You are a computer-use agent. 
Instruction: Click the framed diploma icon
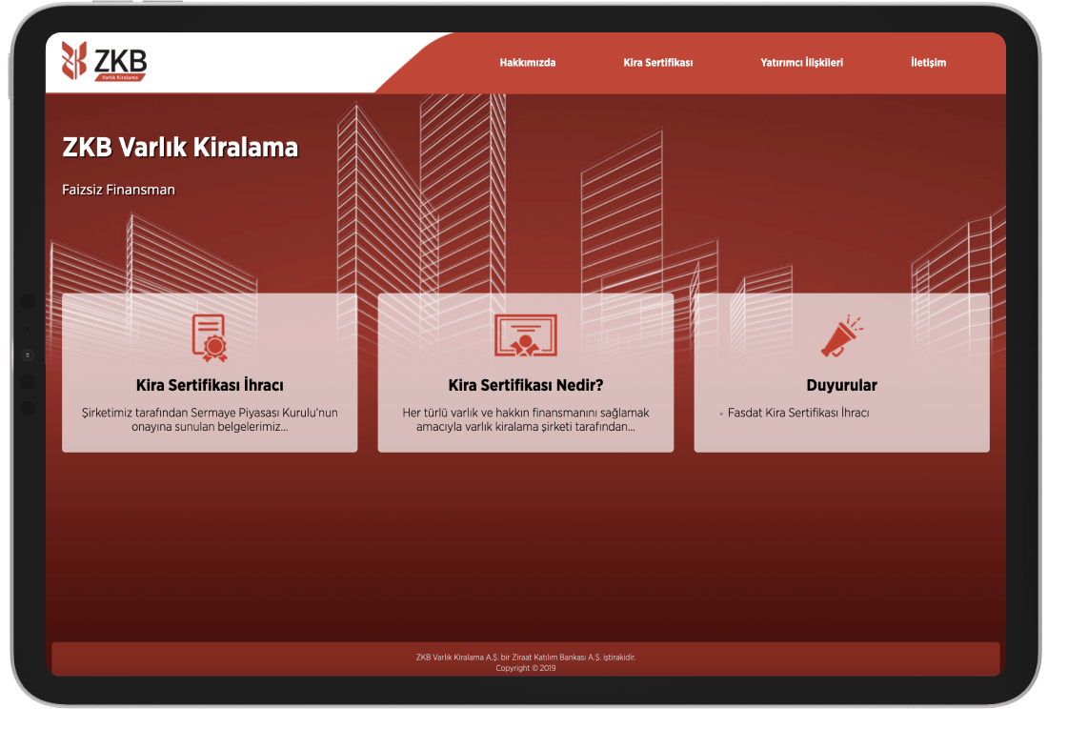(525, 335)
